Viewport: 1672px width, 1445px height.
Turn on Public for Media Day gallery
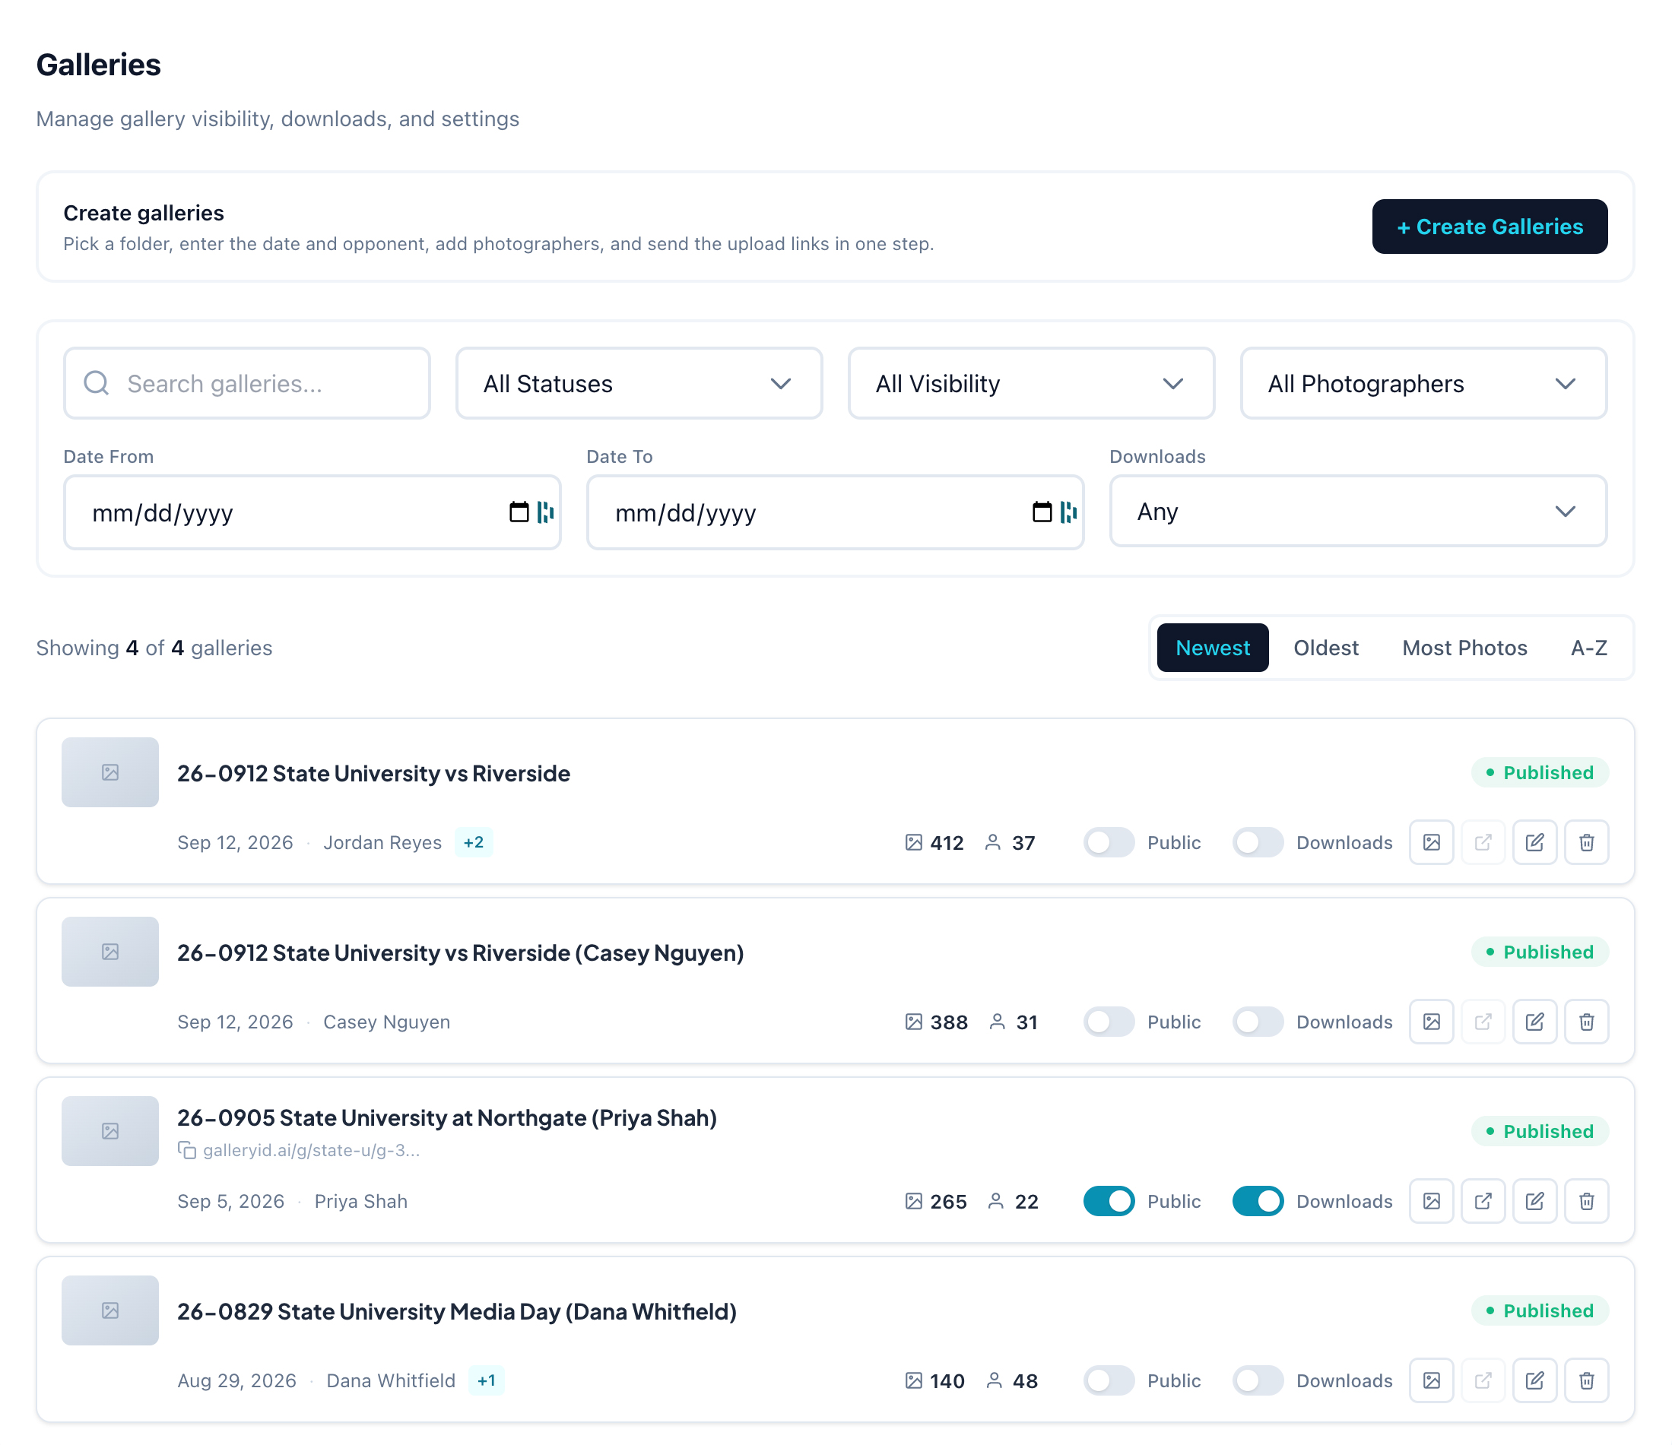click(1108, 1380)
